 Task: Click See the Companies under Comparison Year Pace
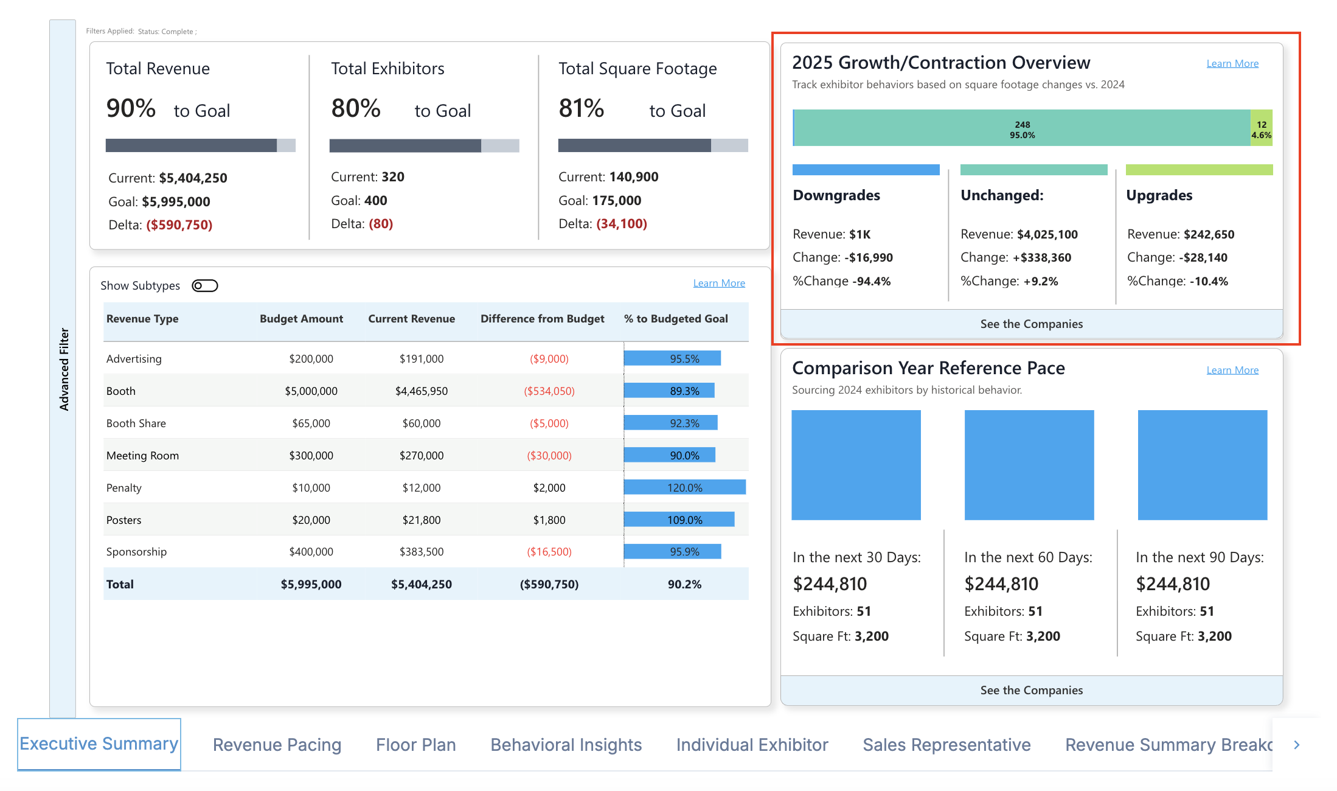(x=1031, y=690)
